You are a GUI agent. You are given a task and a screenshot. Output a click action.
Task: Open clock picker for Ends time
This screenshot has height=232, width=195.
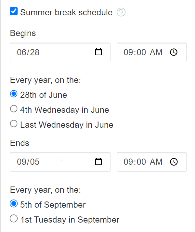[x=174, y=162]
